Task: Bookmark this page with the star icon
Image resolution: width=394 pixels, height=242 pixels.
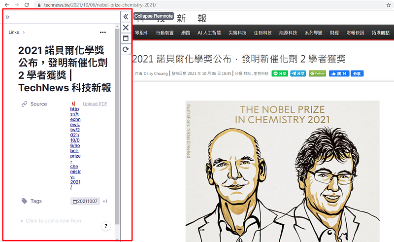Action: point(389,5)
